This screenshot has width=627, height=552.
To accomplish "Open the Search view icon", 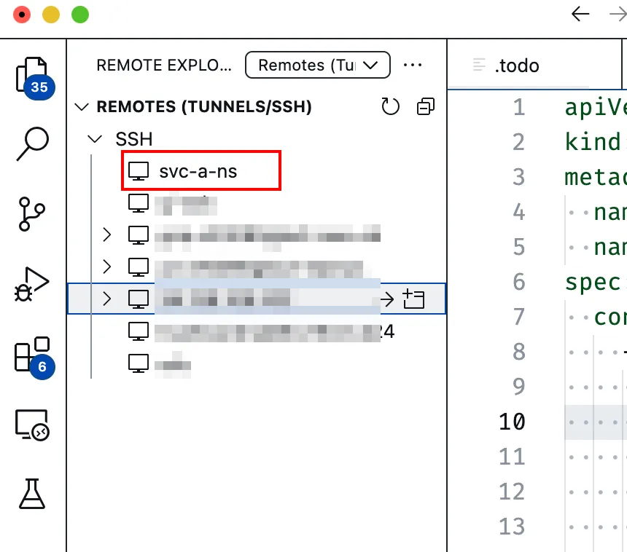I will 33,143.
